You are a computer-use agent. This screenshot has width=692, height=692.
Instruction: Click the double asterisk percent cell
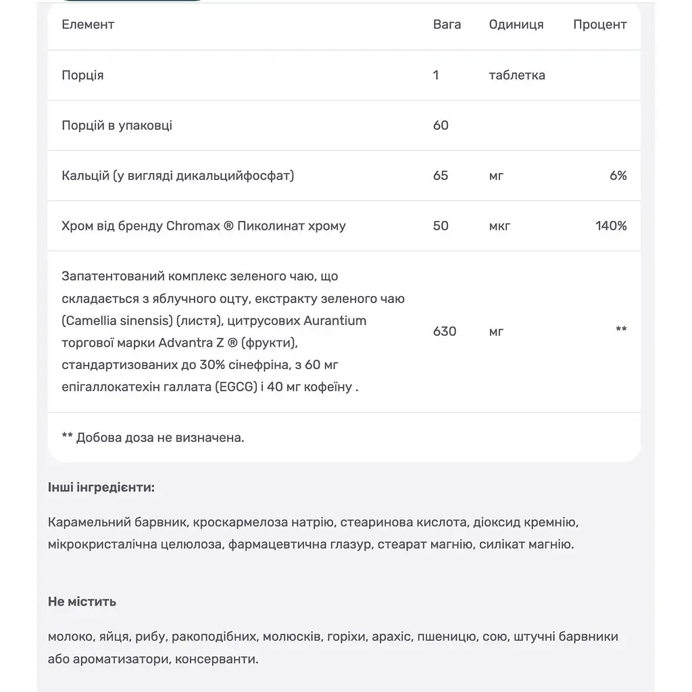(621, 330)
